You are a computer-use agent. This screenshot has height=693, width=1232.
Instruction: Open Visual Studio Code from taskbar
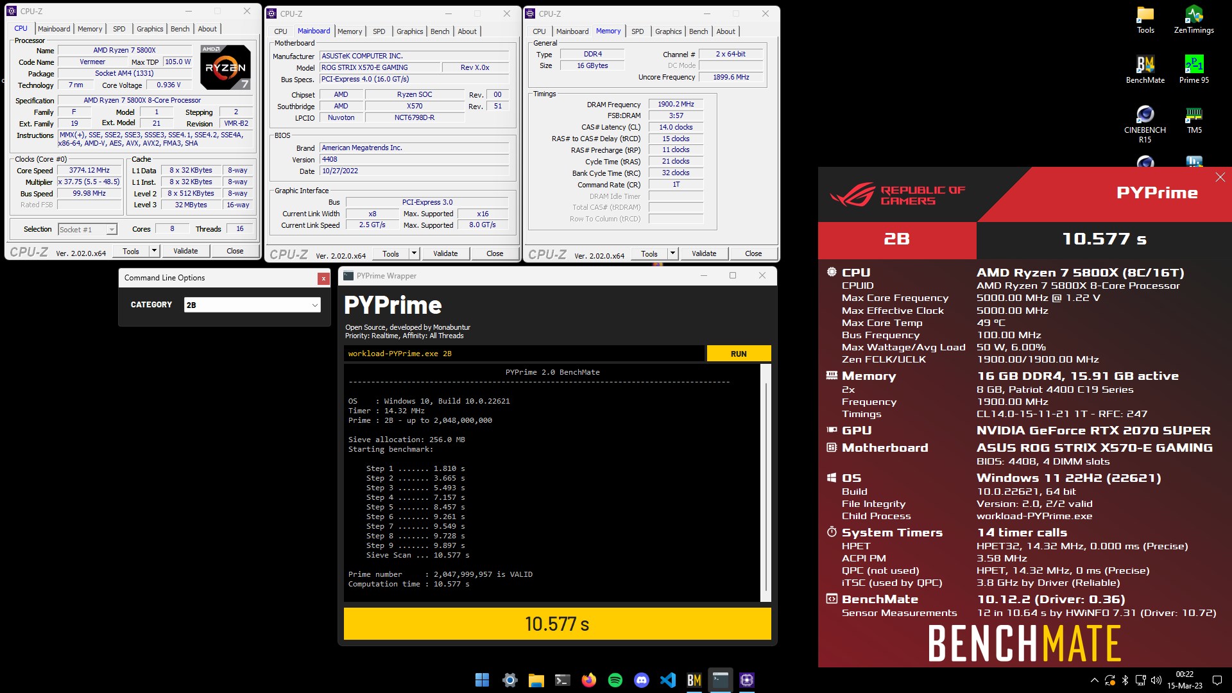coord(668,680)
